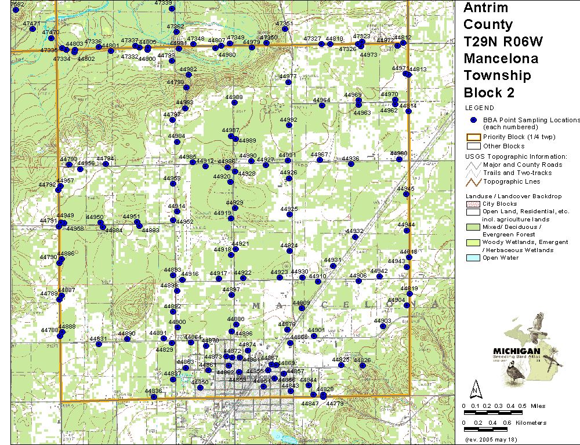Image resolution: width=580 pixels, height=445 pixels.
Task: Select the Woody Wetlands legend swatch
Action: (x=474, y=242)
